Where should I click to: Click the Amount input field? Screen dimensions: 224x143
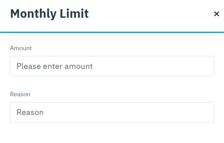pos(112,66)
